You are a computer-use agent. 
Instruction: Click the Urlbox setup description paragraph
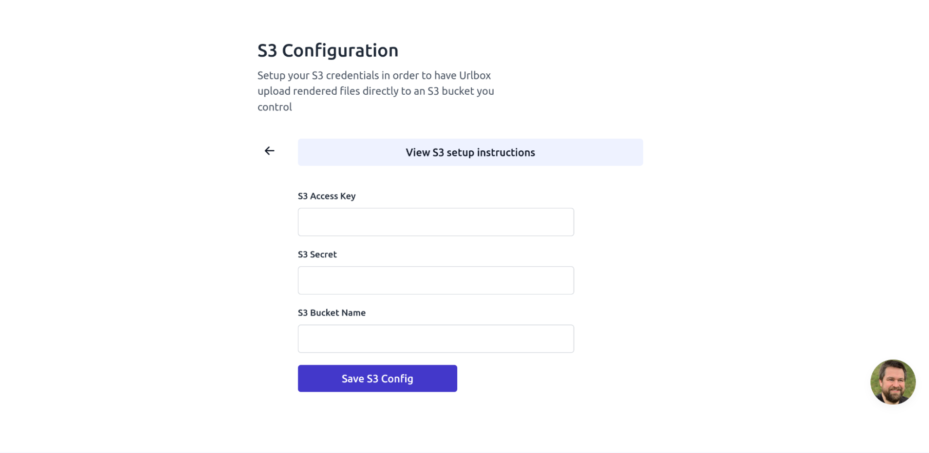tap(376, 91)
